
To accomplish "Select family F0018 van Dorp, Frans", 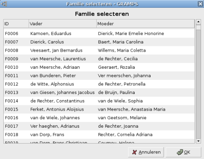I will 99,135.
